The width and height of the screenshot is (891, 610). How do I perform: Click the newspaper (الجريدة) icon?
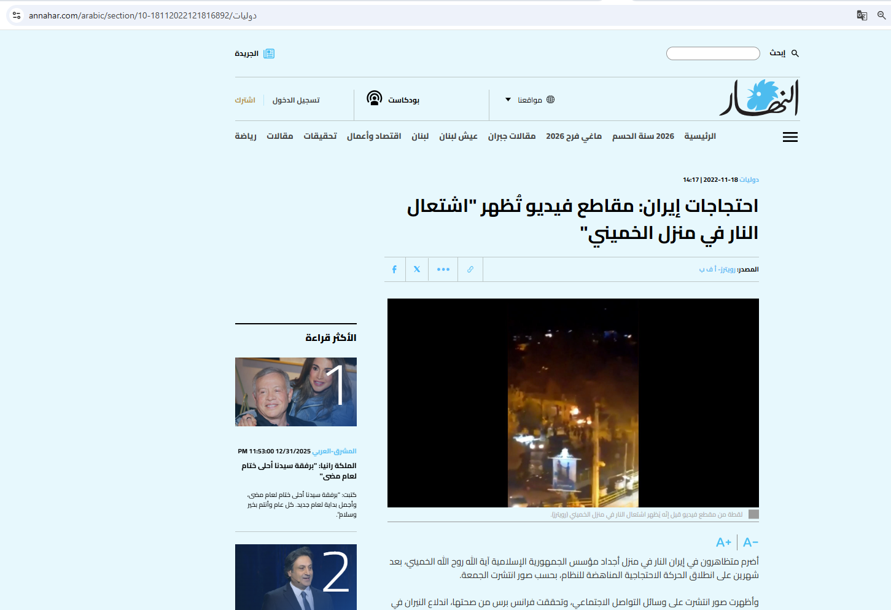[269, 54]
